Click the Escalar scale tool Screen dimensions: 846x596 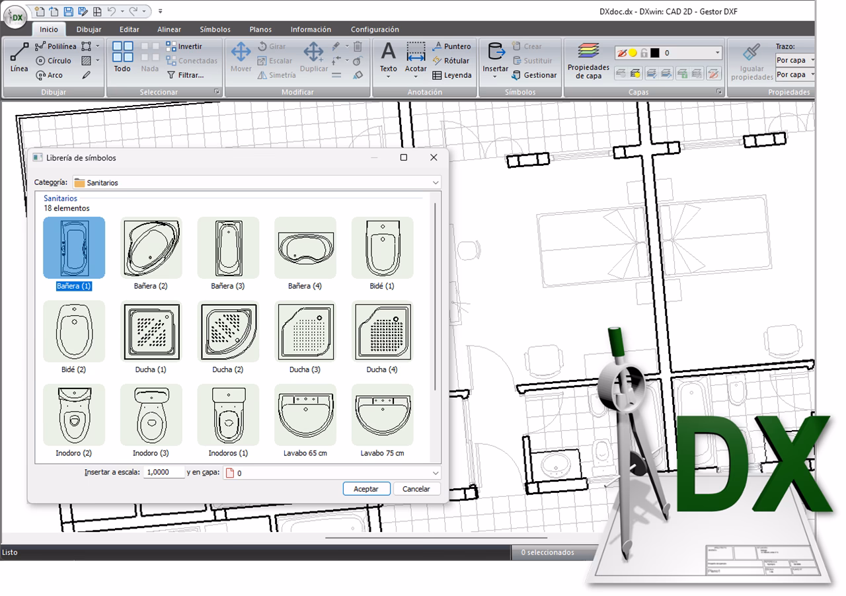pyautogui.click(x=274, y=61)
